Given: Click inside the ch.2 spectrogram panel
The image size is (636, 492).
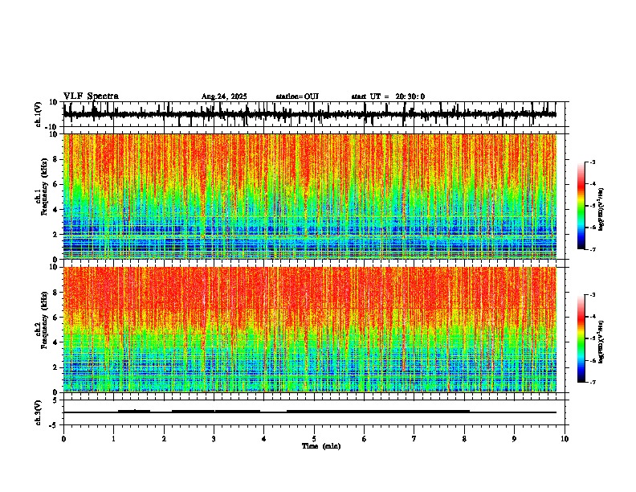Looking at the screenshot, I should (310, 330).
